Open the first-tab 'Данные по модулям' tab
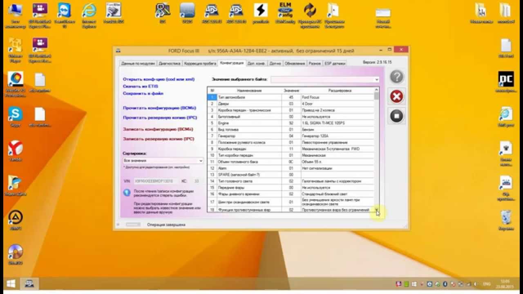 pos(138,64)
